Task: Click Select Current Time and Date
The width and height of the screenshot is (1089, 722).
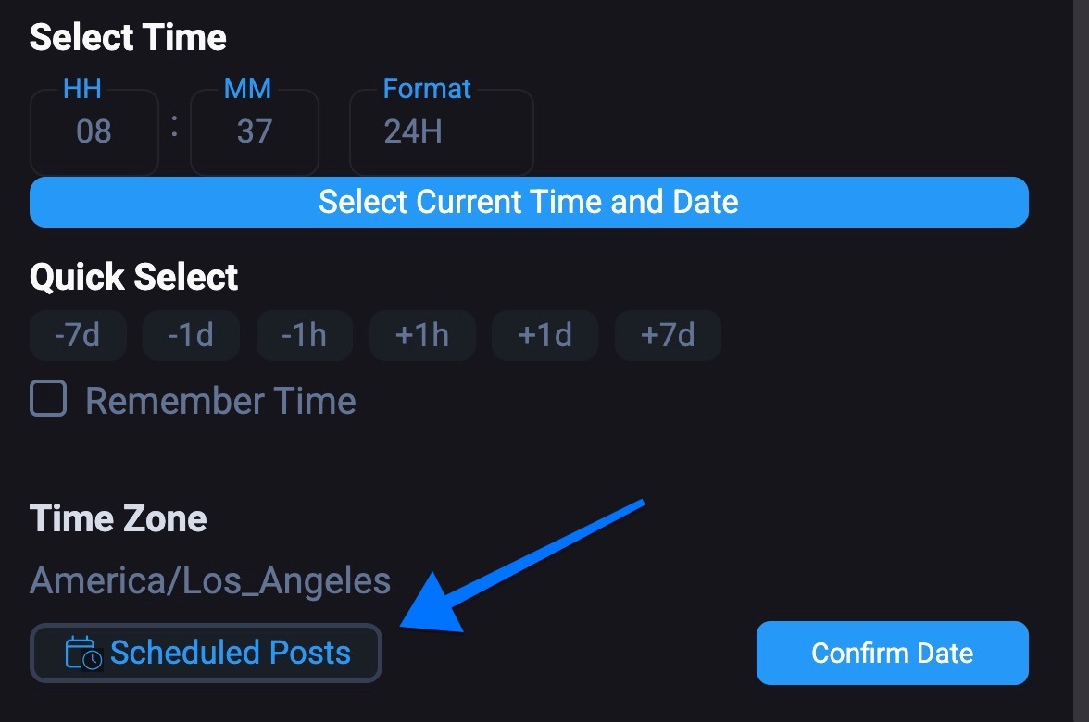Action: coord(529,202)
